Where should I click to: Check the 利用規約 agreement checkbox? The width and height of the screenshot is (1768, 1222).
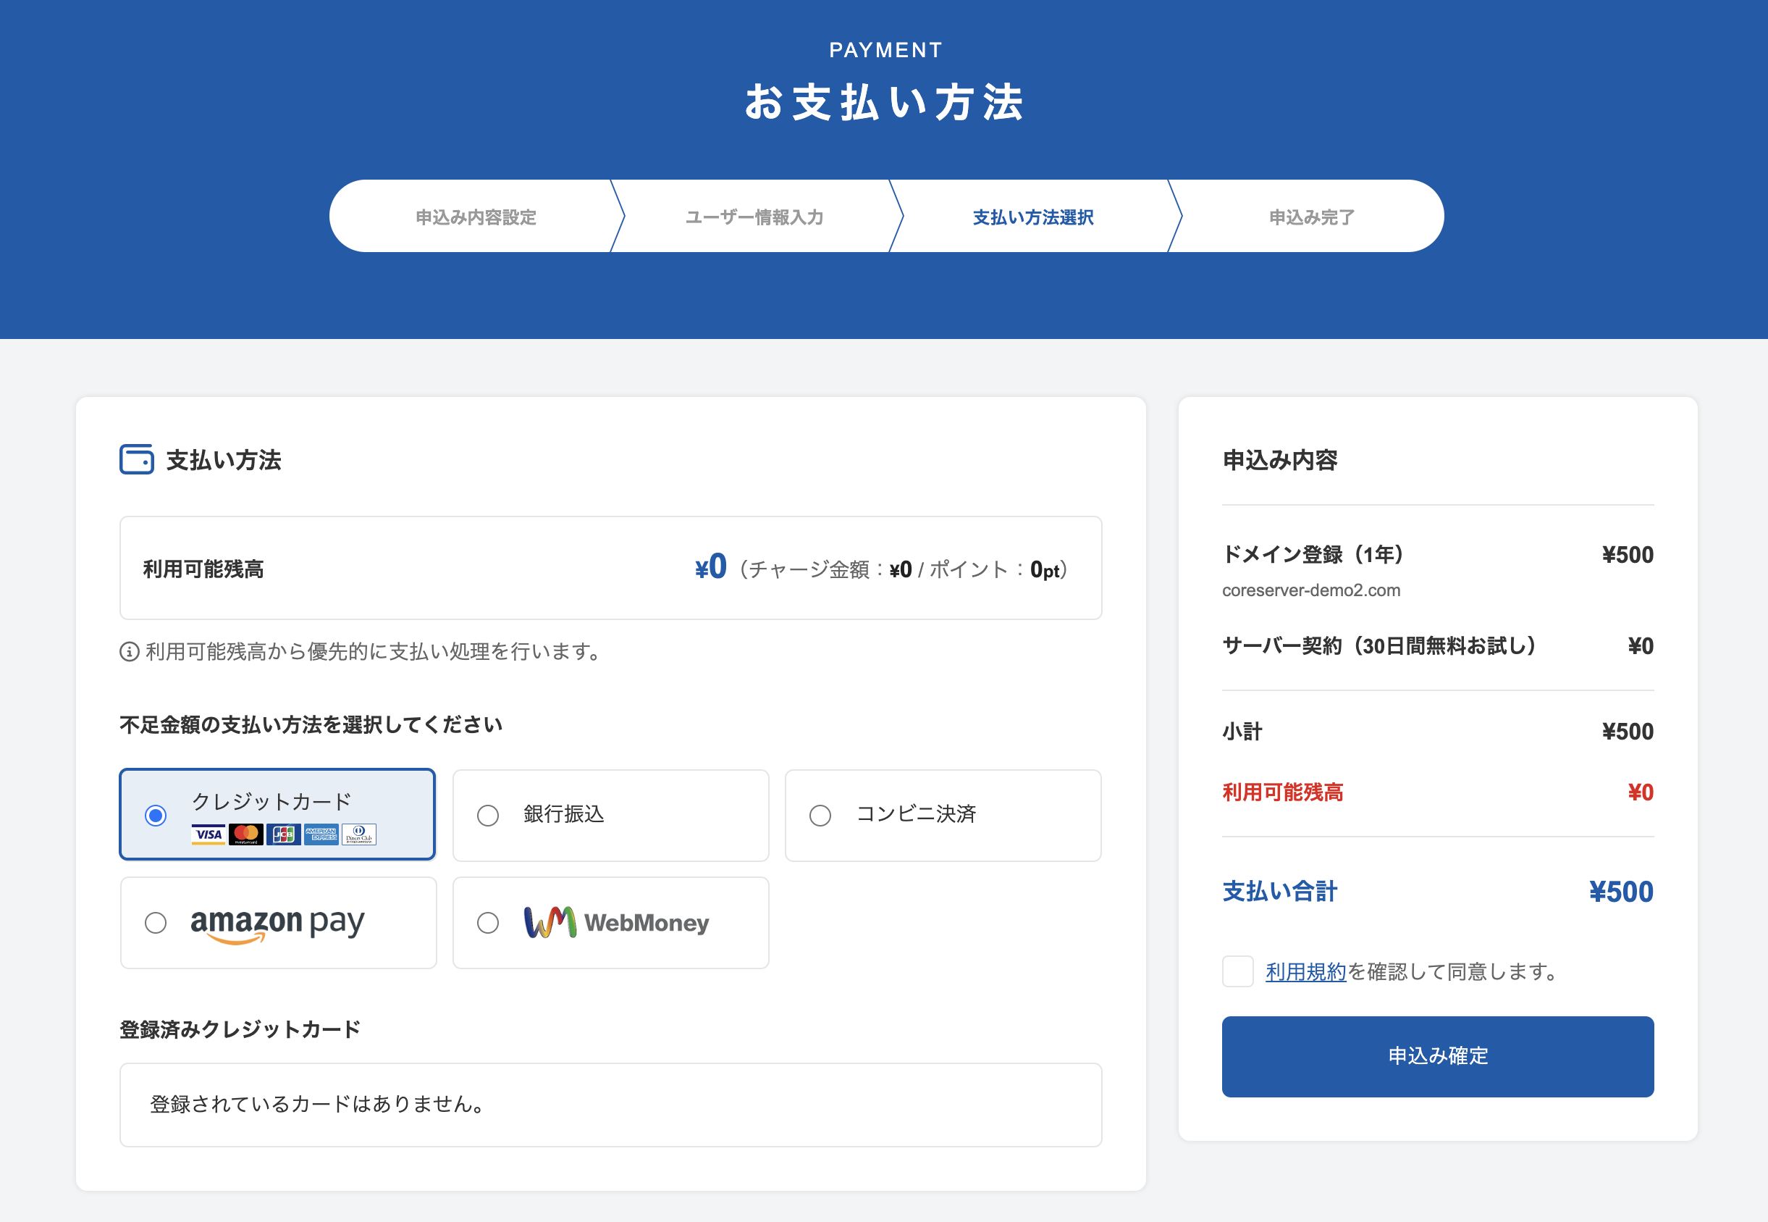pyautogui.click(x=1237, y=972)
